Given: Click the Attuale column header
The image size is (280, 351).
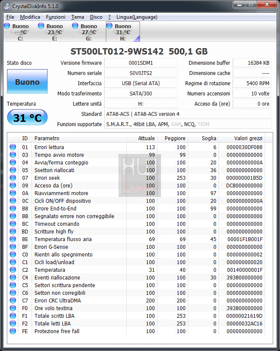Looking at the screenshot, I should pyautogui.click(x=142, y=138).
